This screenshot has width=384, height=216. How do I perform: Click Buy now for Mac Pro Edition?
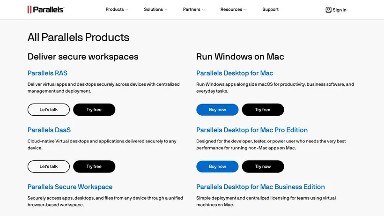point(217,166)
